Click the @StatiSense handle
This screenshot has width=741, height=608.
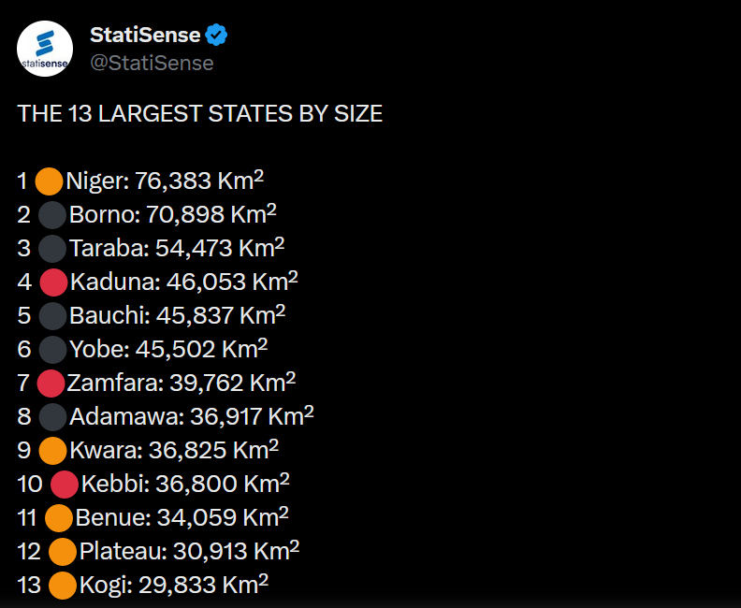tap(152, 63)
